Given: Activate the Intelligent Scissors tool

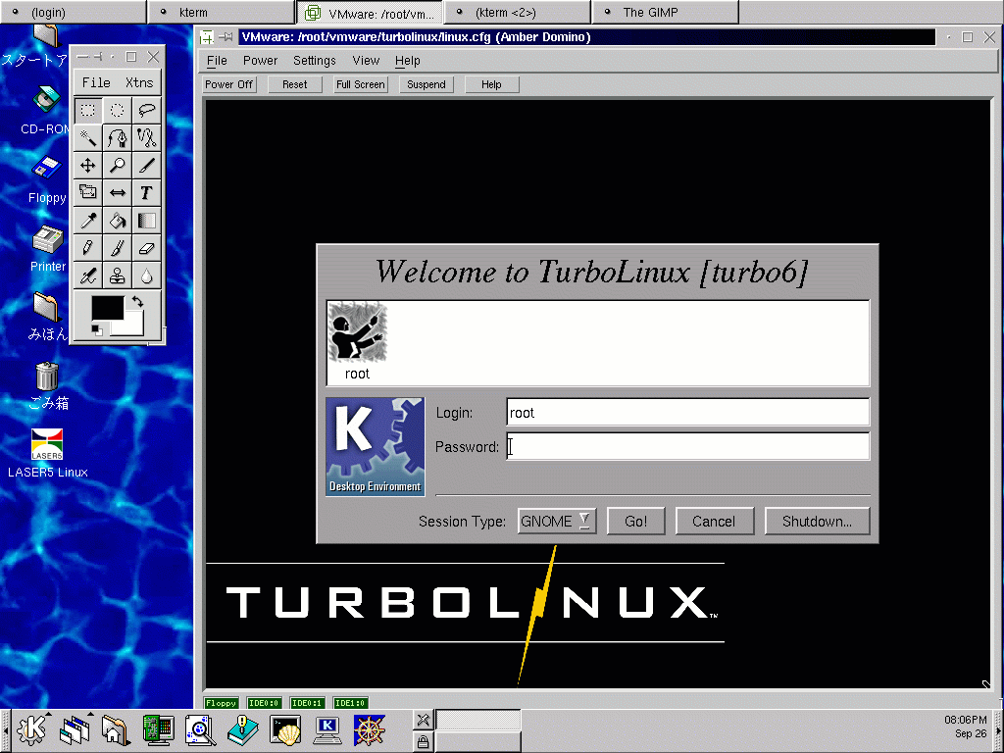Looking at the screenshot, I should 147,137.
